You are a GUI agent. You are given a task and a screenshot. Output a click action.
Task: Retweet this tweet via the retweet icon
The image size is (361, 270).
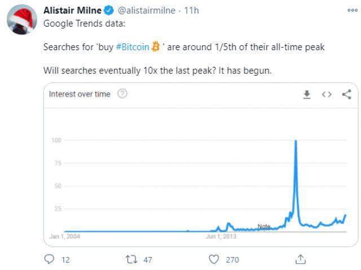click(x=131, y=259)
